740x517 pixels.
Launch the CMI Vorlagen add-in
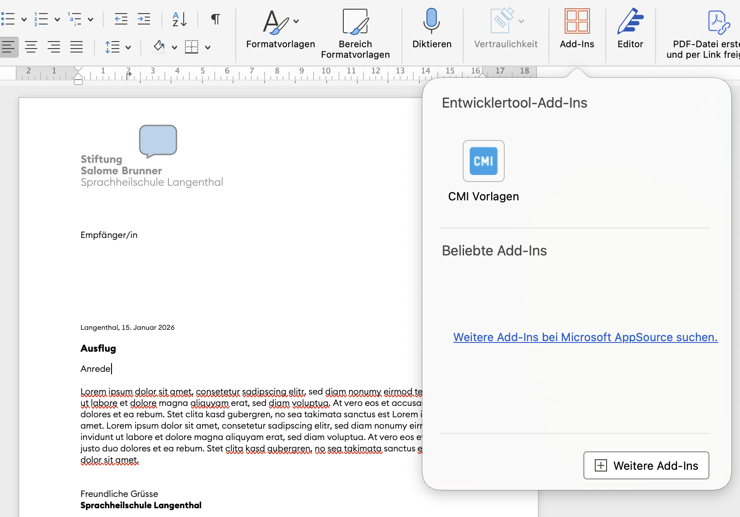tap(483, 161)
